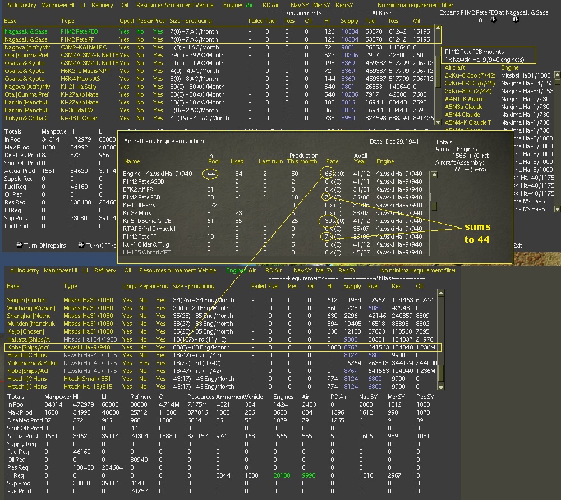Select the Wuchang Mitsbsi Ha31/1080 engine row
The image size is (561, 500).
click(222, 308)
